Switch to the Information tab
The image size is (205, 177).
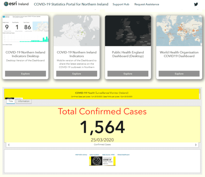24,101
